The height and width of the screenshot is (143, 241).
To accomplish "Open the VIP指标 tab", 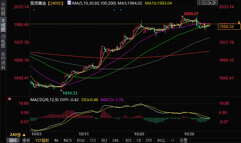I will click(42, 140).
